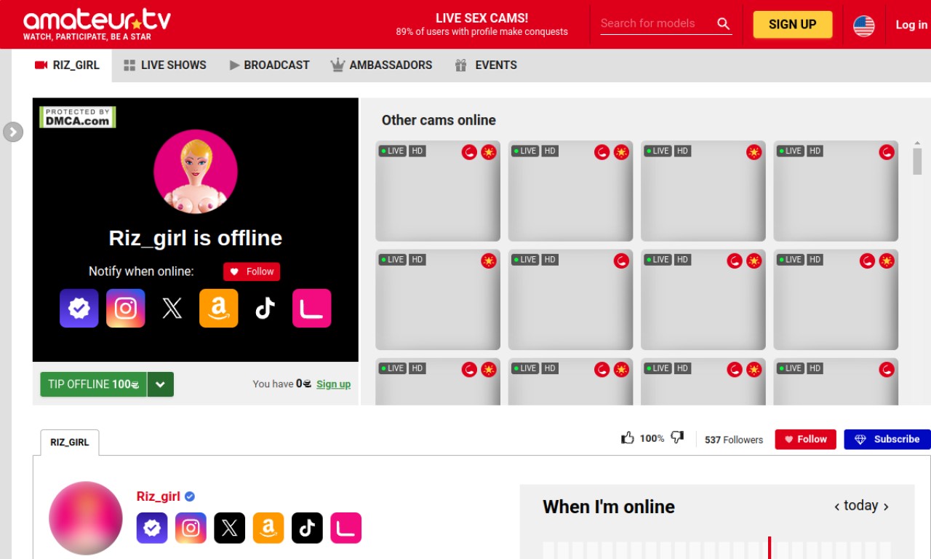Click LIVE SEX CAMS banner text

(x=482, y=18)
